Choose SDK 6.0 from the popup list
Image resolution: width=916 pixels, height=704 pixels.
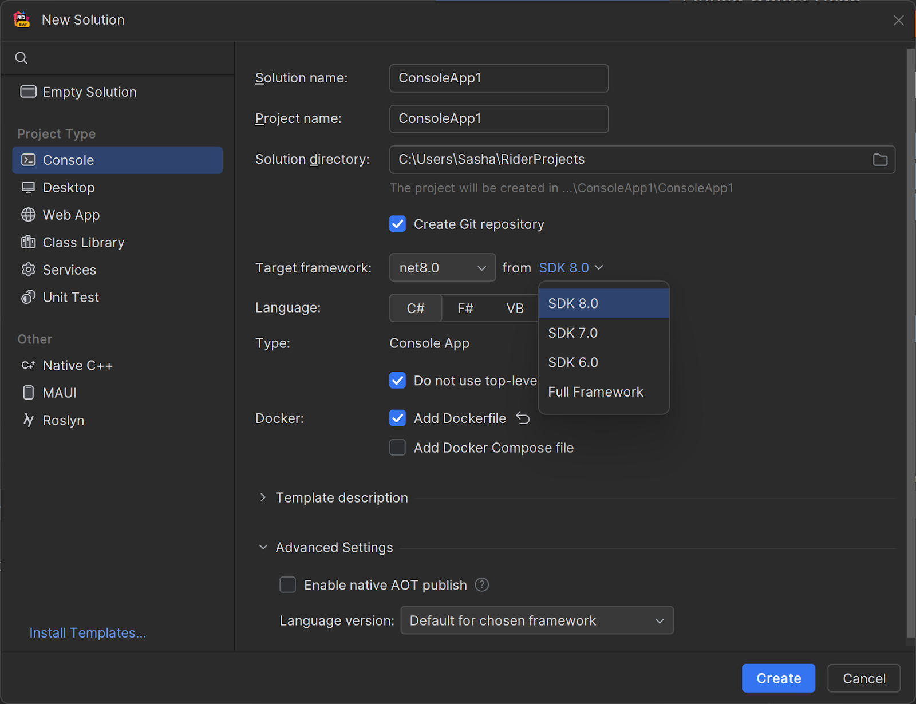[604, 362]
